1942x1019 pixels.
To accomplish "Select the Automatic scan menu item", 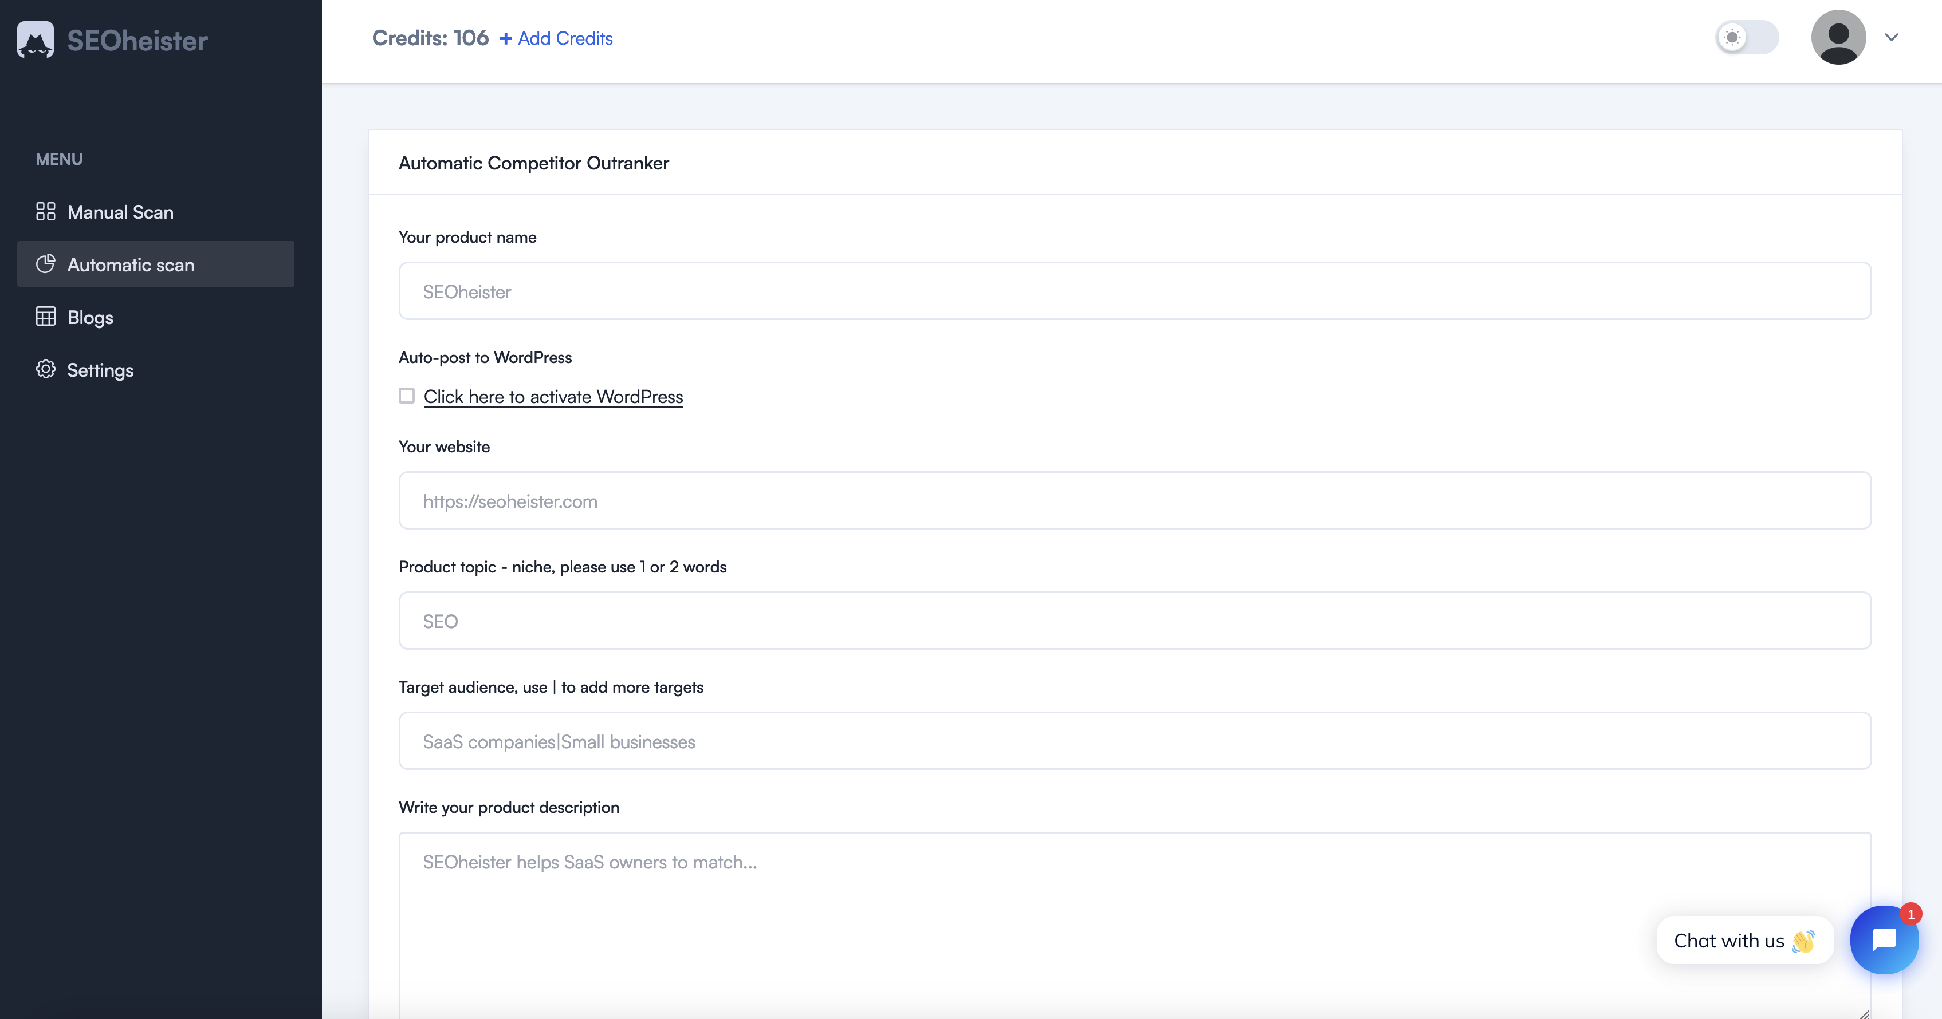I will point(155,264).
